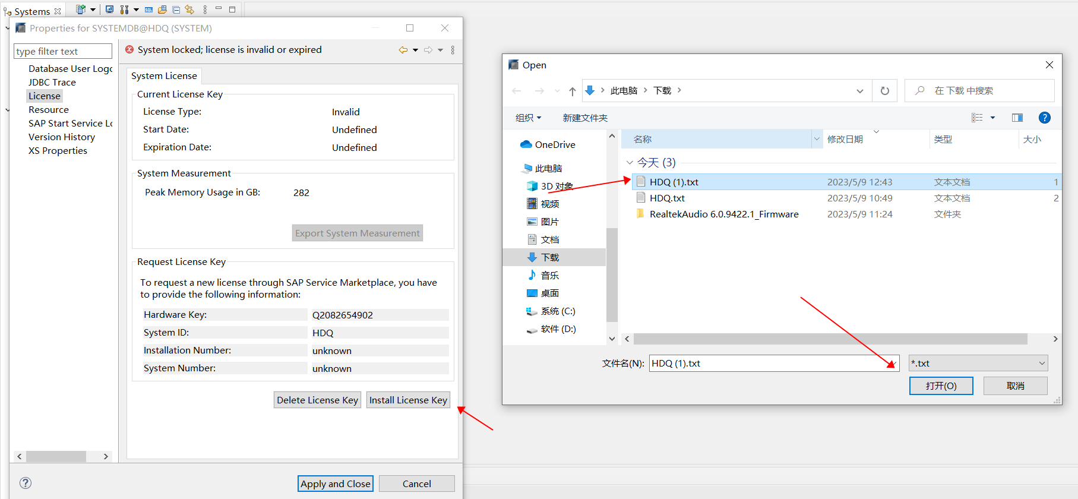
Task: Select Resource in properties tree
Action: click(x=49, y=109)
